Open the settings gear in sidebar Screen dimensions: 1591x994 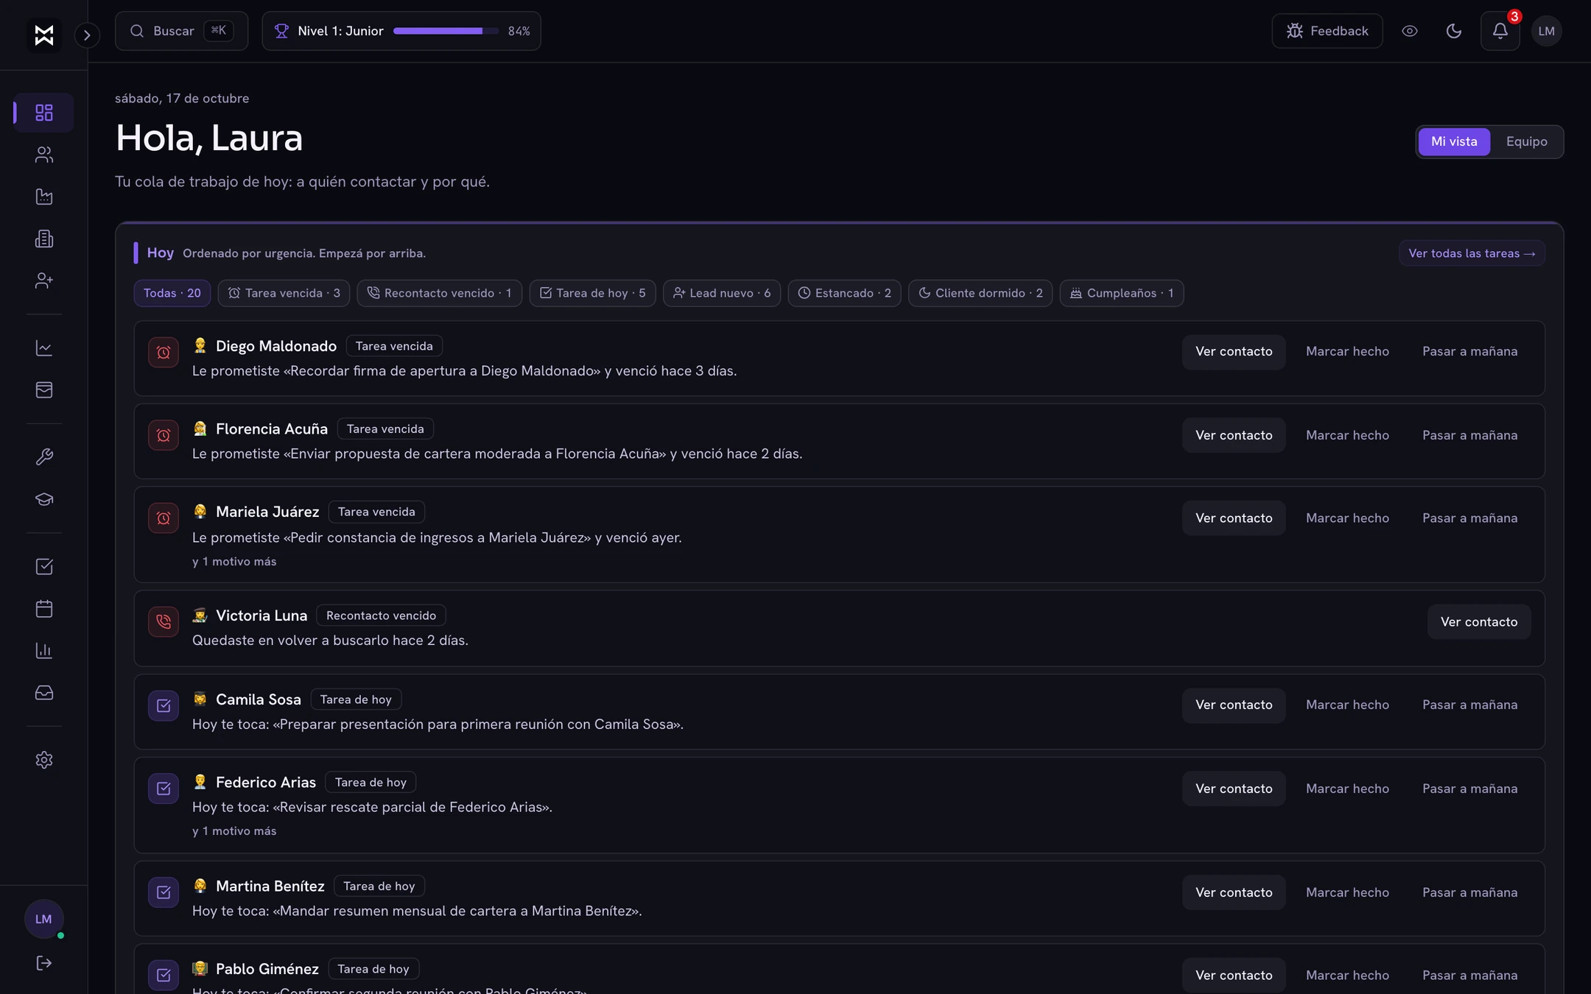[44, 760]
